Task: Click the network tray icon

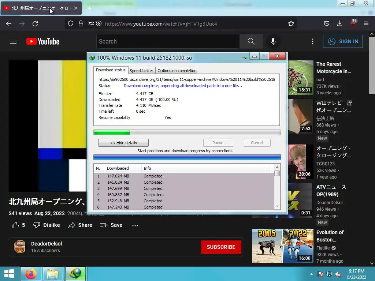Action: [x=329, y=274]
